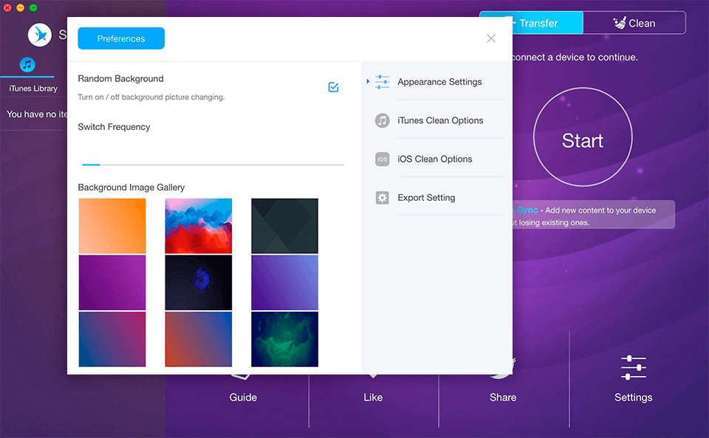This screenshot has height=438, width=709.
Task: Open the Export Setting gear icon
Action: [x=382, y=197]
